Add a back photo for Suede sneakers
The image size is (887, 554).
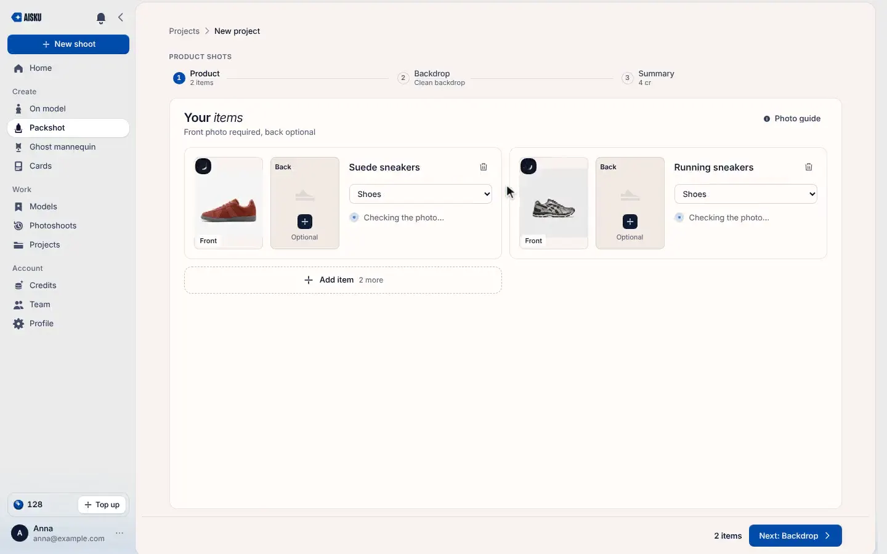(305, 222)
